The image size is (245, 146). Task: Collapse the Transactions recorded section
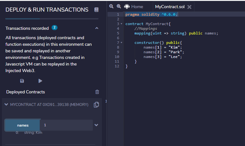coord(97,28)
